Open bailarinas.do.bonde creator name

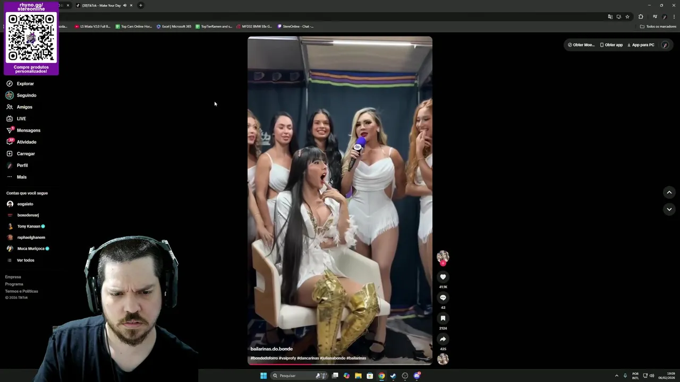coord(271,349)
